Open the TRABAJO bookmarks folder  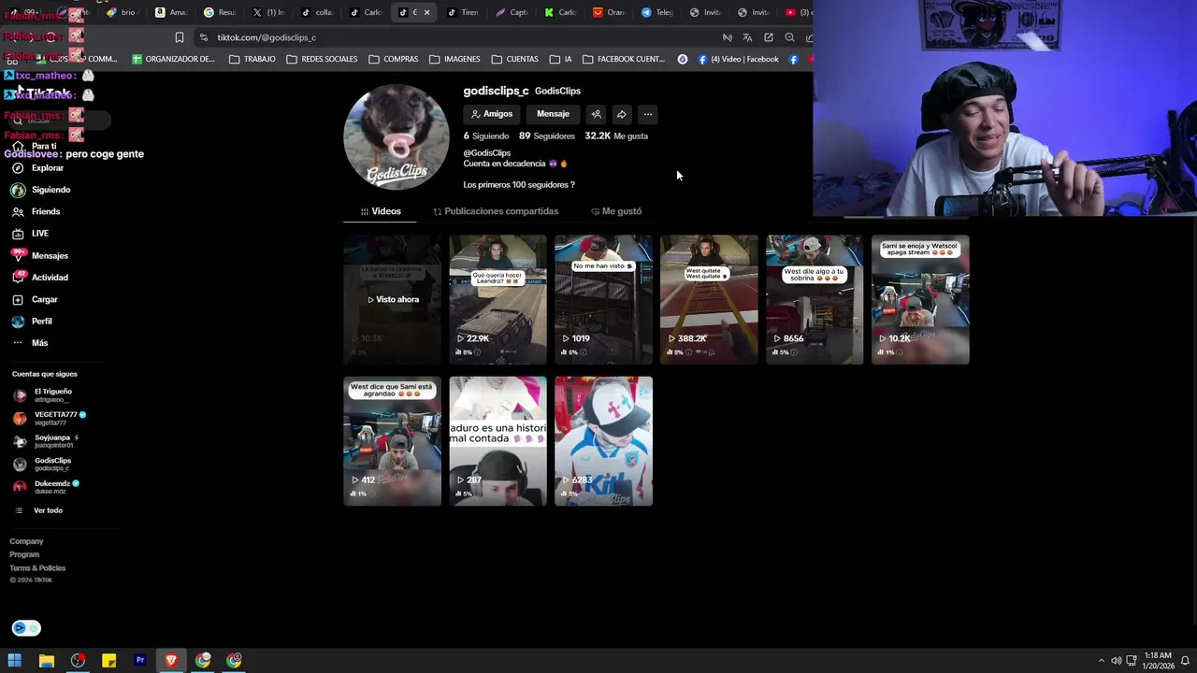[252, 59]
